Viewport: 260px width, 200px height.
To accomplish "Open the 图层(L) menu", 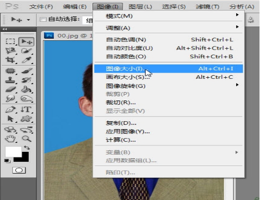I will pyautogui.click(x=140, y=7).
